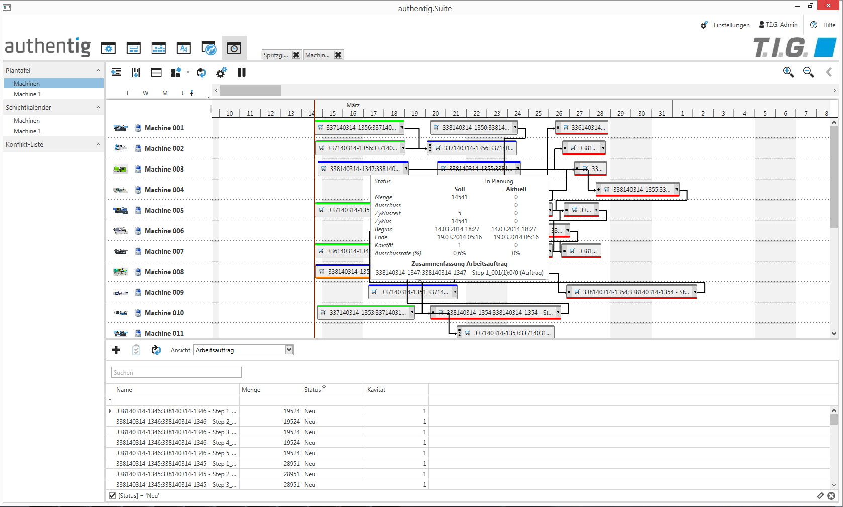Select Machine 1 under Schichtkalender

tap(54, 131)
